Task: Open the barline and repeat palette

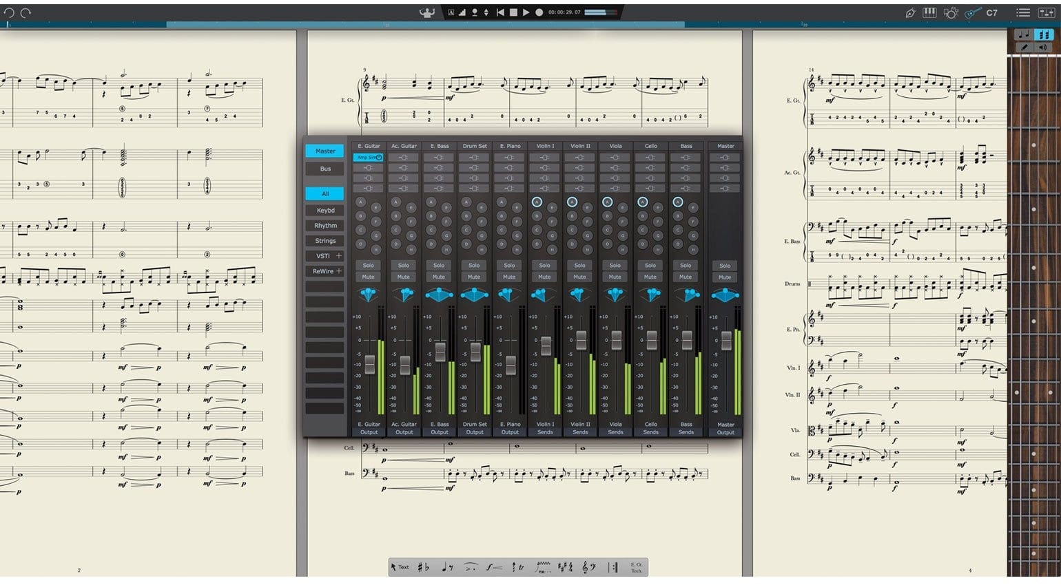Action: tap(612, 567)
